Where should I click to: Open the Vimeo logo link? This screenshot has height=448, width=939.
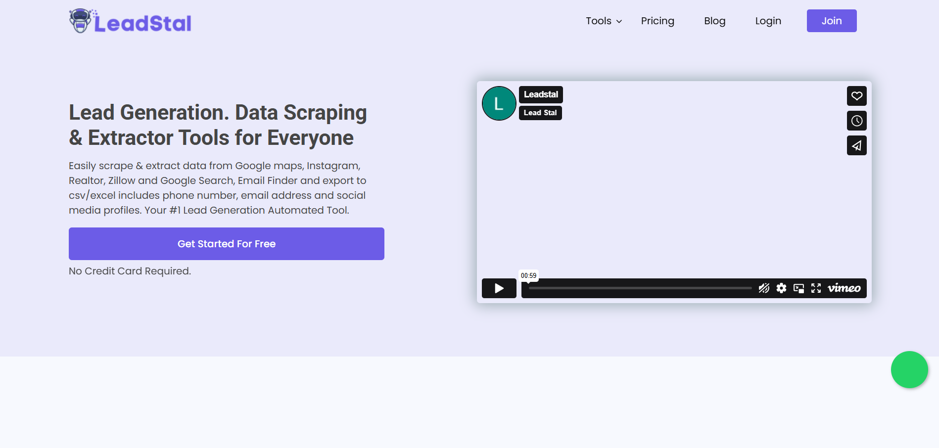click(x=844, y=288)
